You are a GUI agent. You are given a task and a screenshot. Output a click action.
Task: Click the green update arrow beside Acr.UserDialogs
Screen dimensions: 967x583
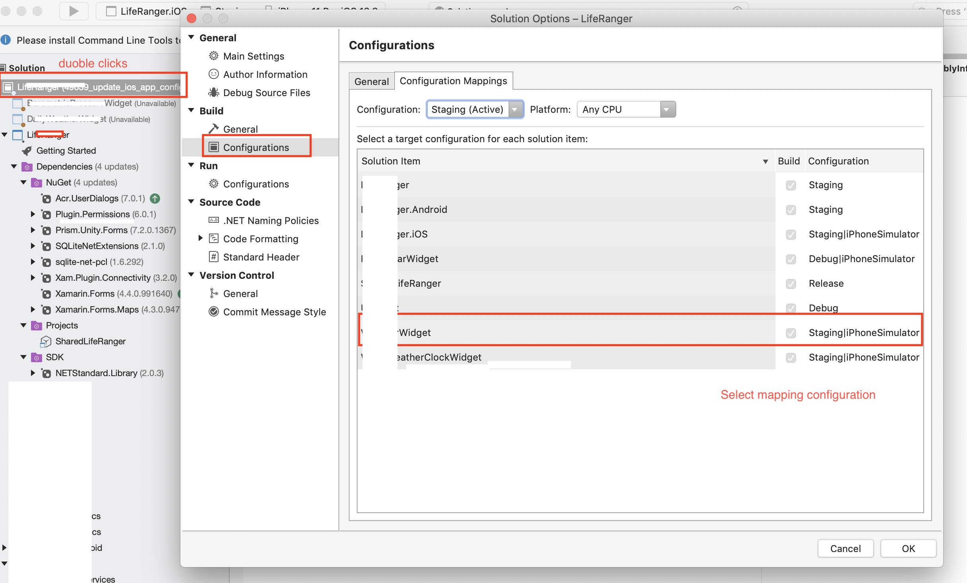pyautogui.click(x=155, y=199)
